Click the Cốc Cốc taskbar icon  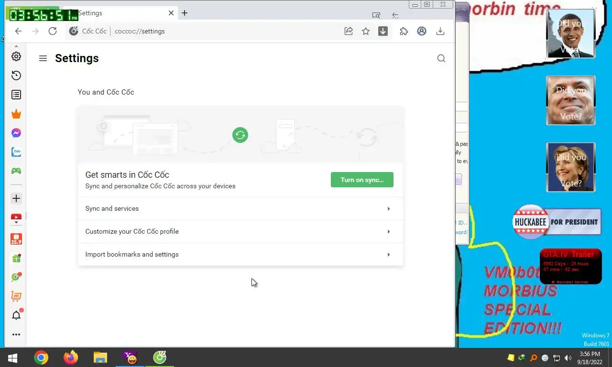tap(160, 357)
